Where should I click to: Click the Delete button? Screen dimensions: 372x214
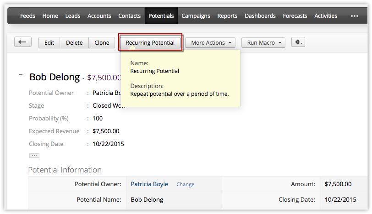tap(74, 42)
